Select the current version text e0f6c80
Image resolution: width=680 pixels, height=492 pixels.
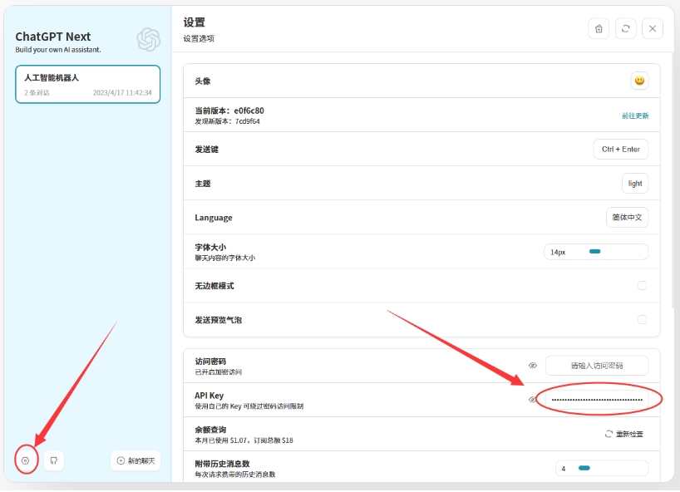click(x=249, y=111)
